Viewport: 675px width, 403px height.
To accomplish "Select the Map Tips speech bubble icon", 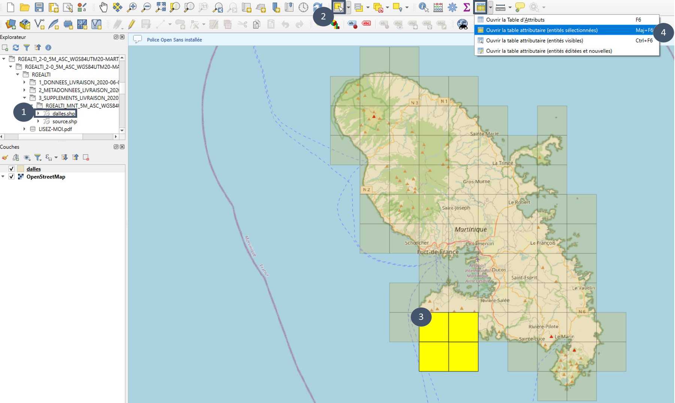I will coord(520,7).
